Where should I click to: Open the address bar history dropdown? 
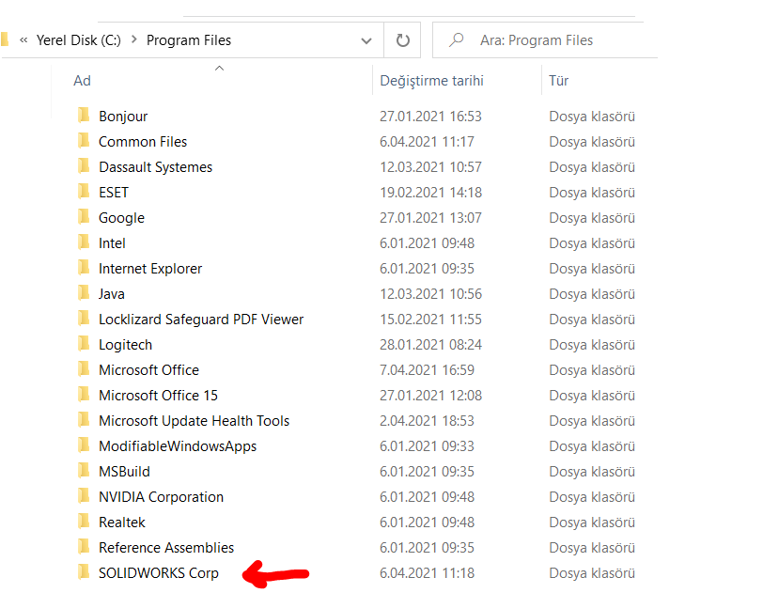[366, 40]
